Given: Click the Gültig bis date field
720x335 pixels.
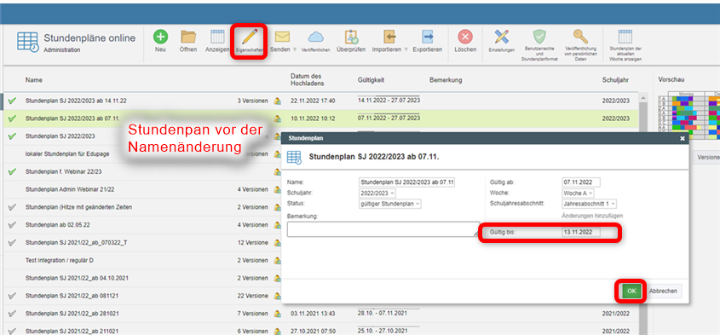Looking at the screenshot, I should coord(581,233).
